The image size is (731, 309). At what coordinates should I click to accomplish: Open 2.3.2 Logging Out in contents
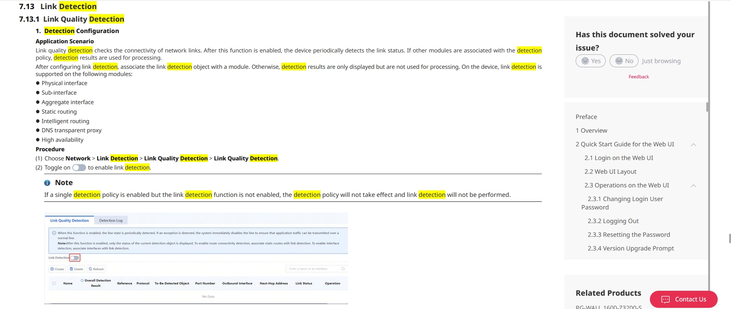pos(613,221)
